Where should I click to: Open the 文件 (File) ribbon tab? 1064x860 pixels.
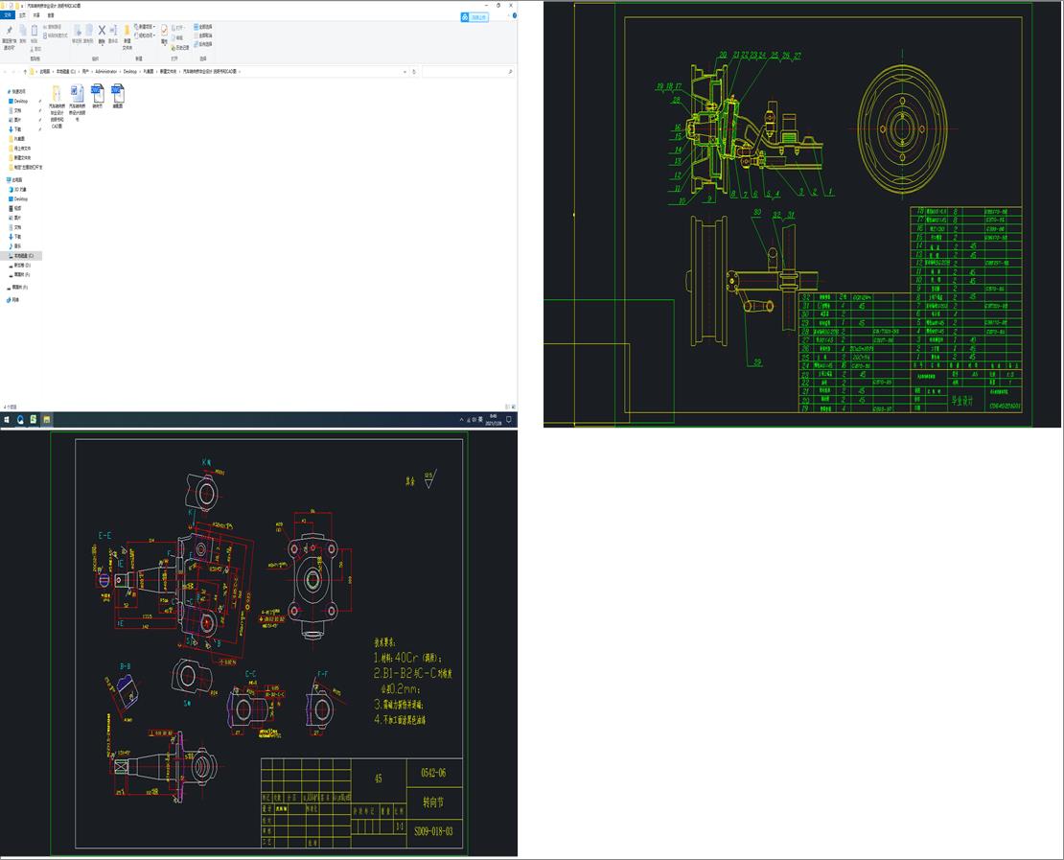[x=9, y=15]
